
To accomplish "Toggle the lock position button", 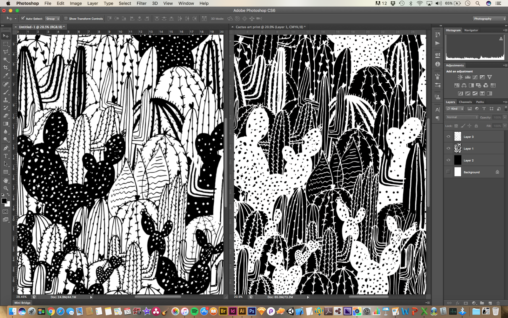I will [470, 126].
